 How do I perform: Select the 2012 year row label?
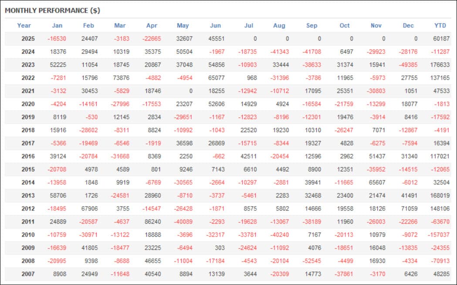tap(28, 209)
